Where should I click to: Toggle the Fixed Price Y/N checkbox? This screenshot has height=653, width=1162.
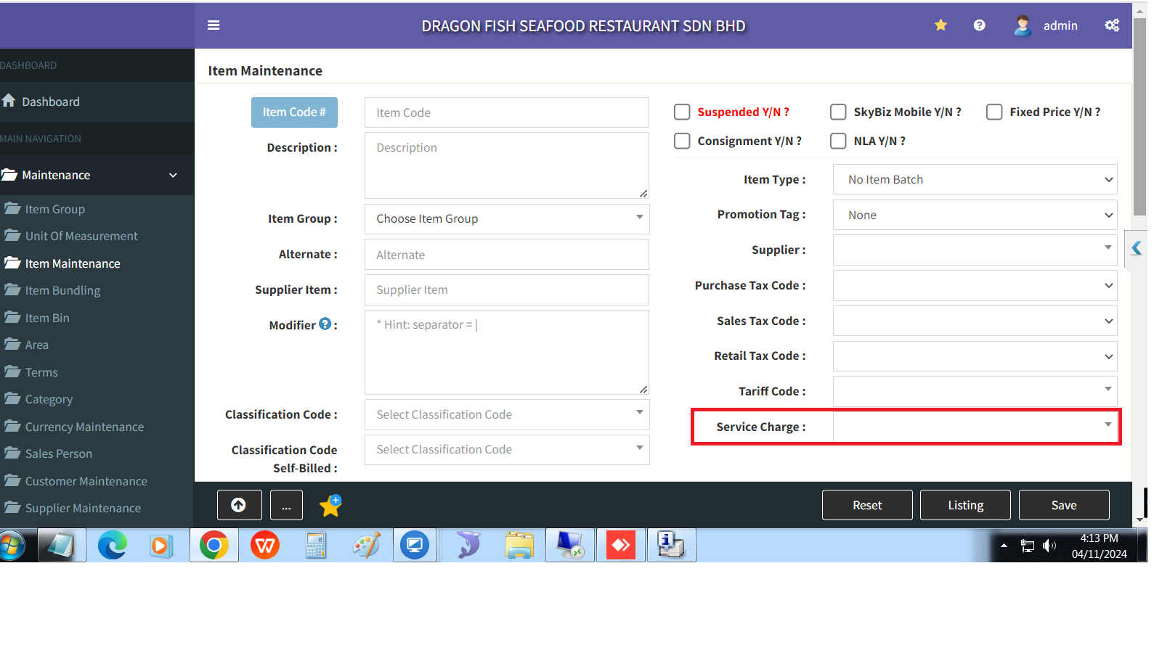click(994, 112)
